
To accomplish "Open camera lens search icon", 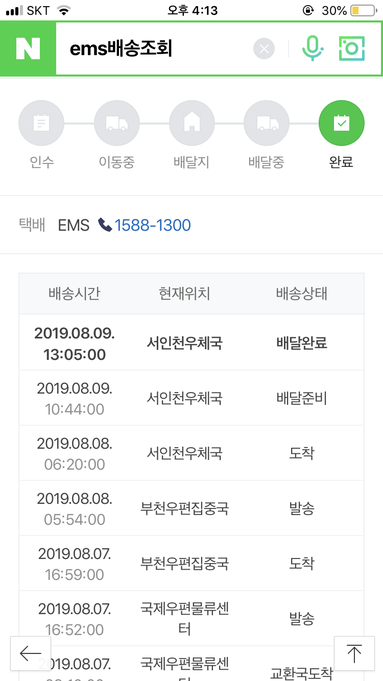I will pos(352,49).
